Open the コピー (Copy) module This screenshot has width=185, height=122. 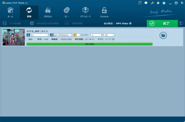67,13
